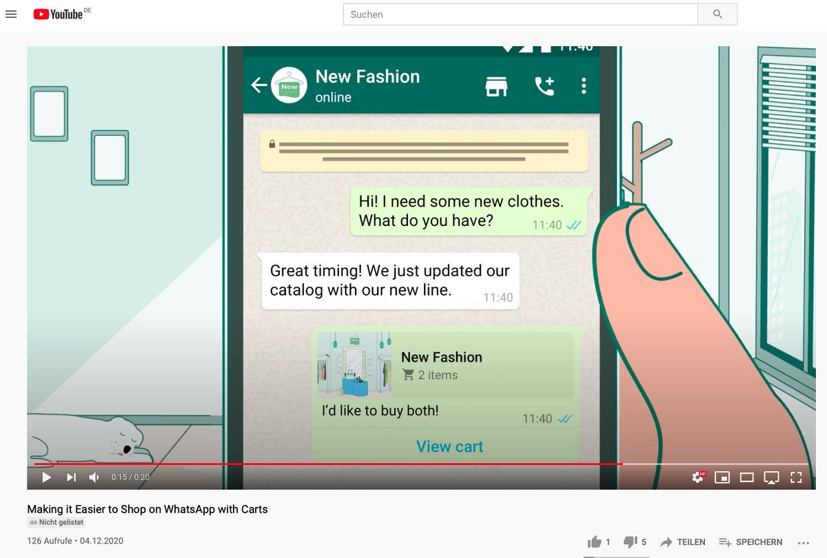Enable miniplayer mode
827x558 pixels.
pyautogui.click(x=722, y=477)
